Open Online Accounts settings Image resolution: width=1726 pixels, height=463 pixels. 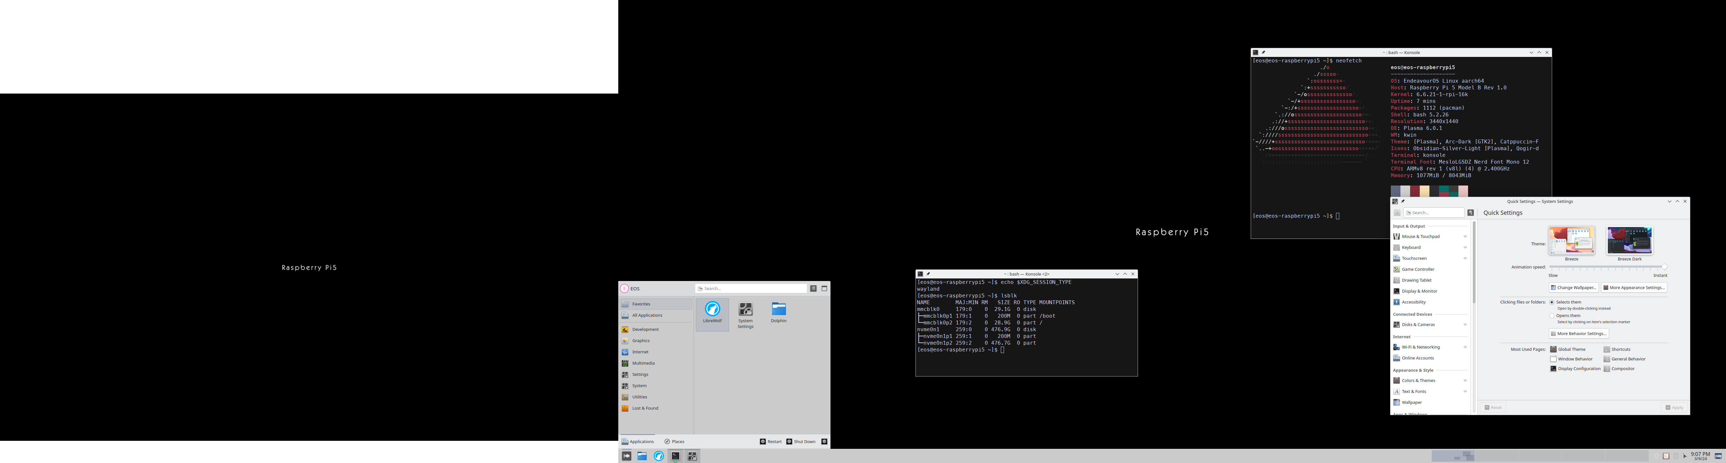(x=1430, y=358)
